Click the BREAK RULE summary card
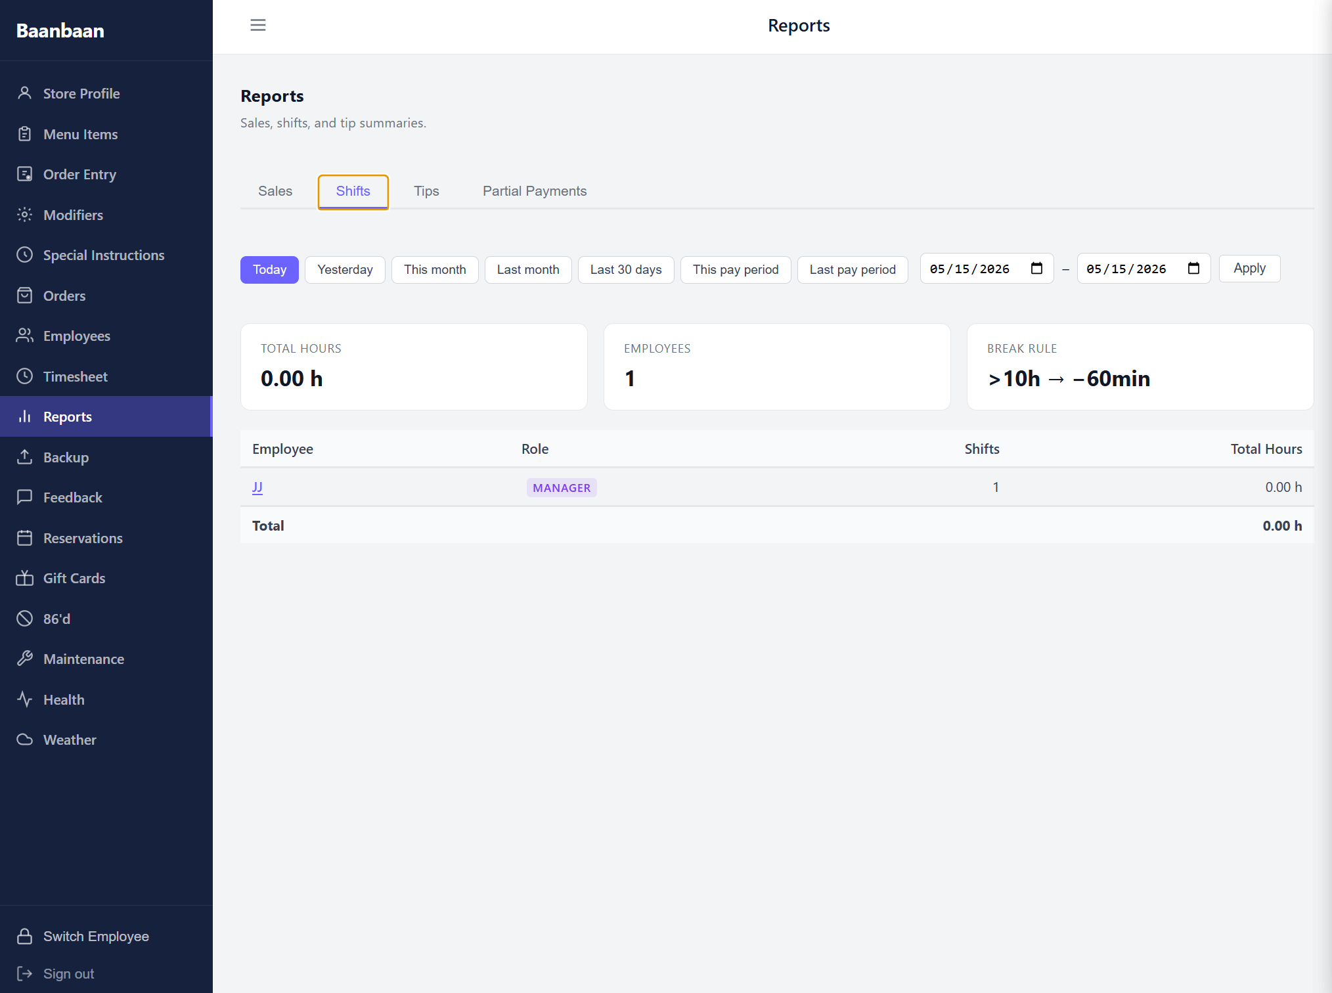This screenshot has width=1332, height=993. pos(1140,366)
